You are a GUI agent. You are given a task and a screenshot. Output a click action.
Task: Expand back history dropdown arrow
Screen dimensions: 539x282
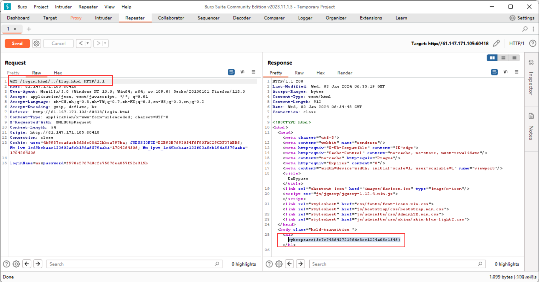pos(88,43)
